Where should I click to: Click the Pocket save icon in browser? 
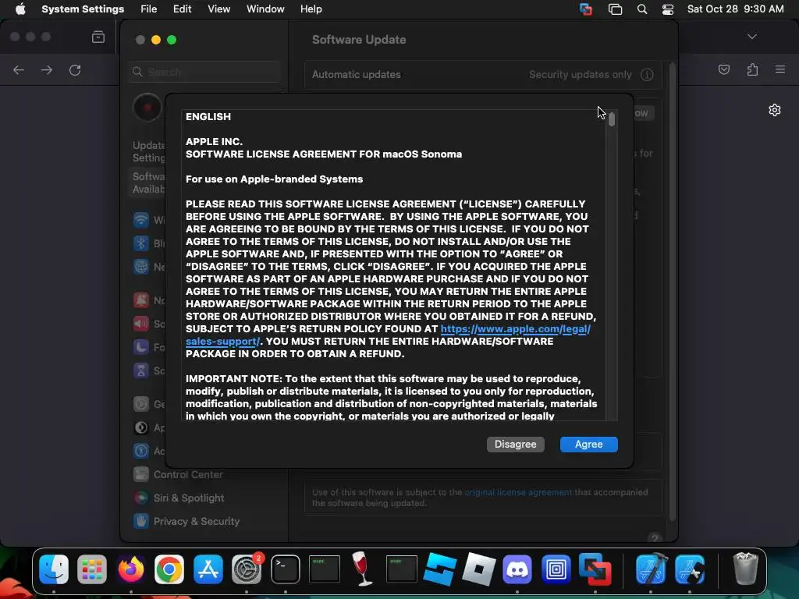[723, 69]
